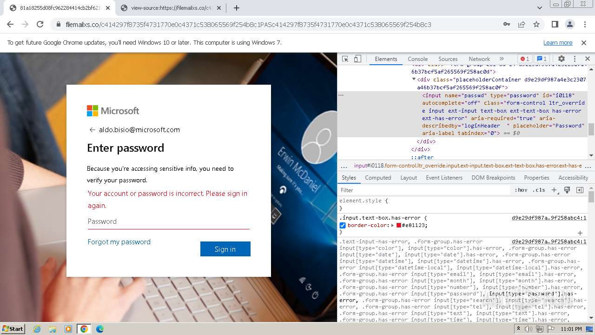View site information lock icon
595x335 pixels.
pos(59,24)
